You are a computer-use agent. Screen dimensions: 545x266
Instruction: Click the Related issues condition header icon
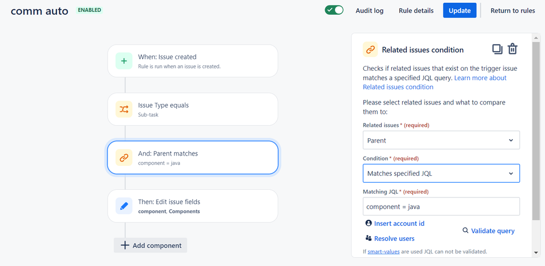pos(370,50)
